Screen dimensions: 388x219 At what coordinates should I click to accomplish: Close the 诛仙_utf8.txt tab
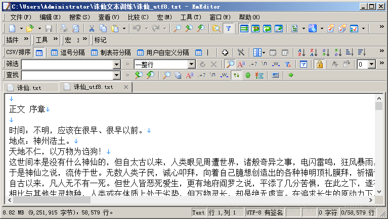pos(125,87)
